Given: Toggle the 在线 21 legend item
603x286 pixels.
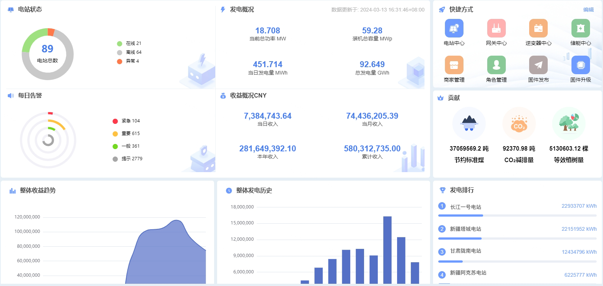Looking at the screenshot, I should pyautogui.click(x=129, y=43).
